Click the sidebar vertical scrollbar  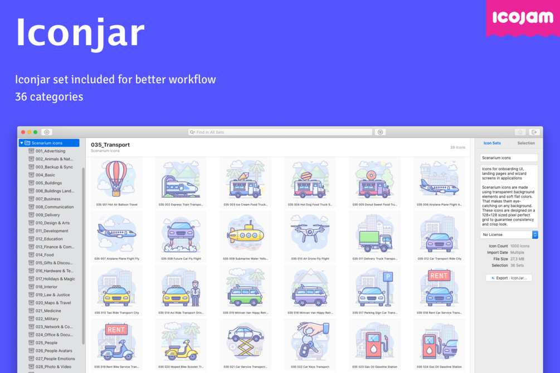84,256
